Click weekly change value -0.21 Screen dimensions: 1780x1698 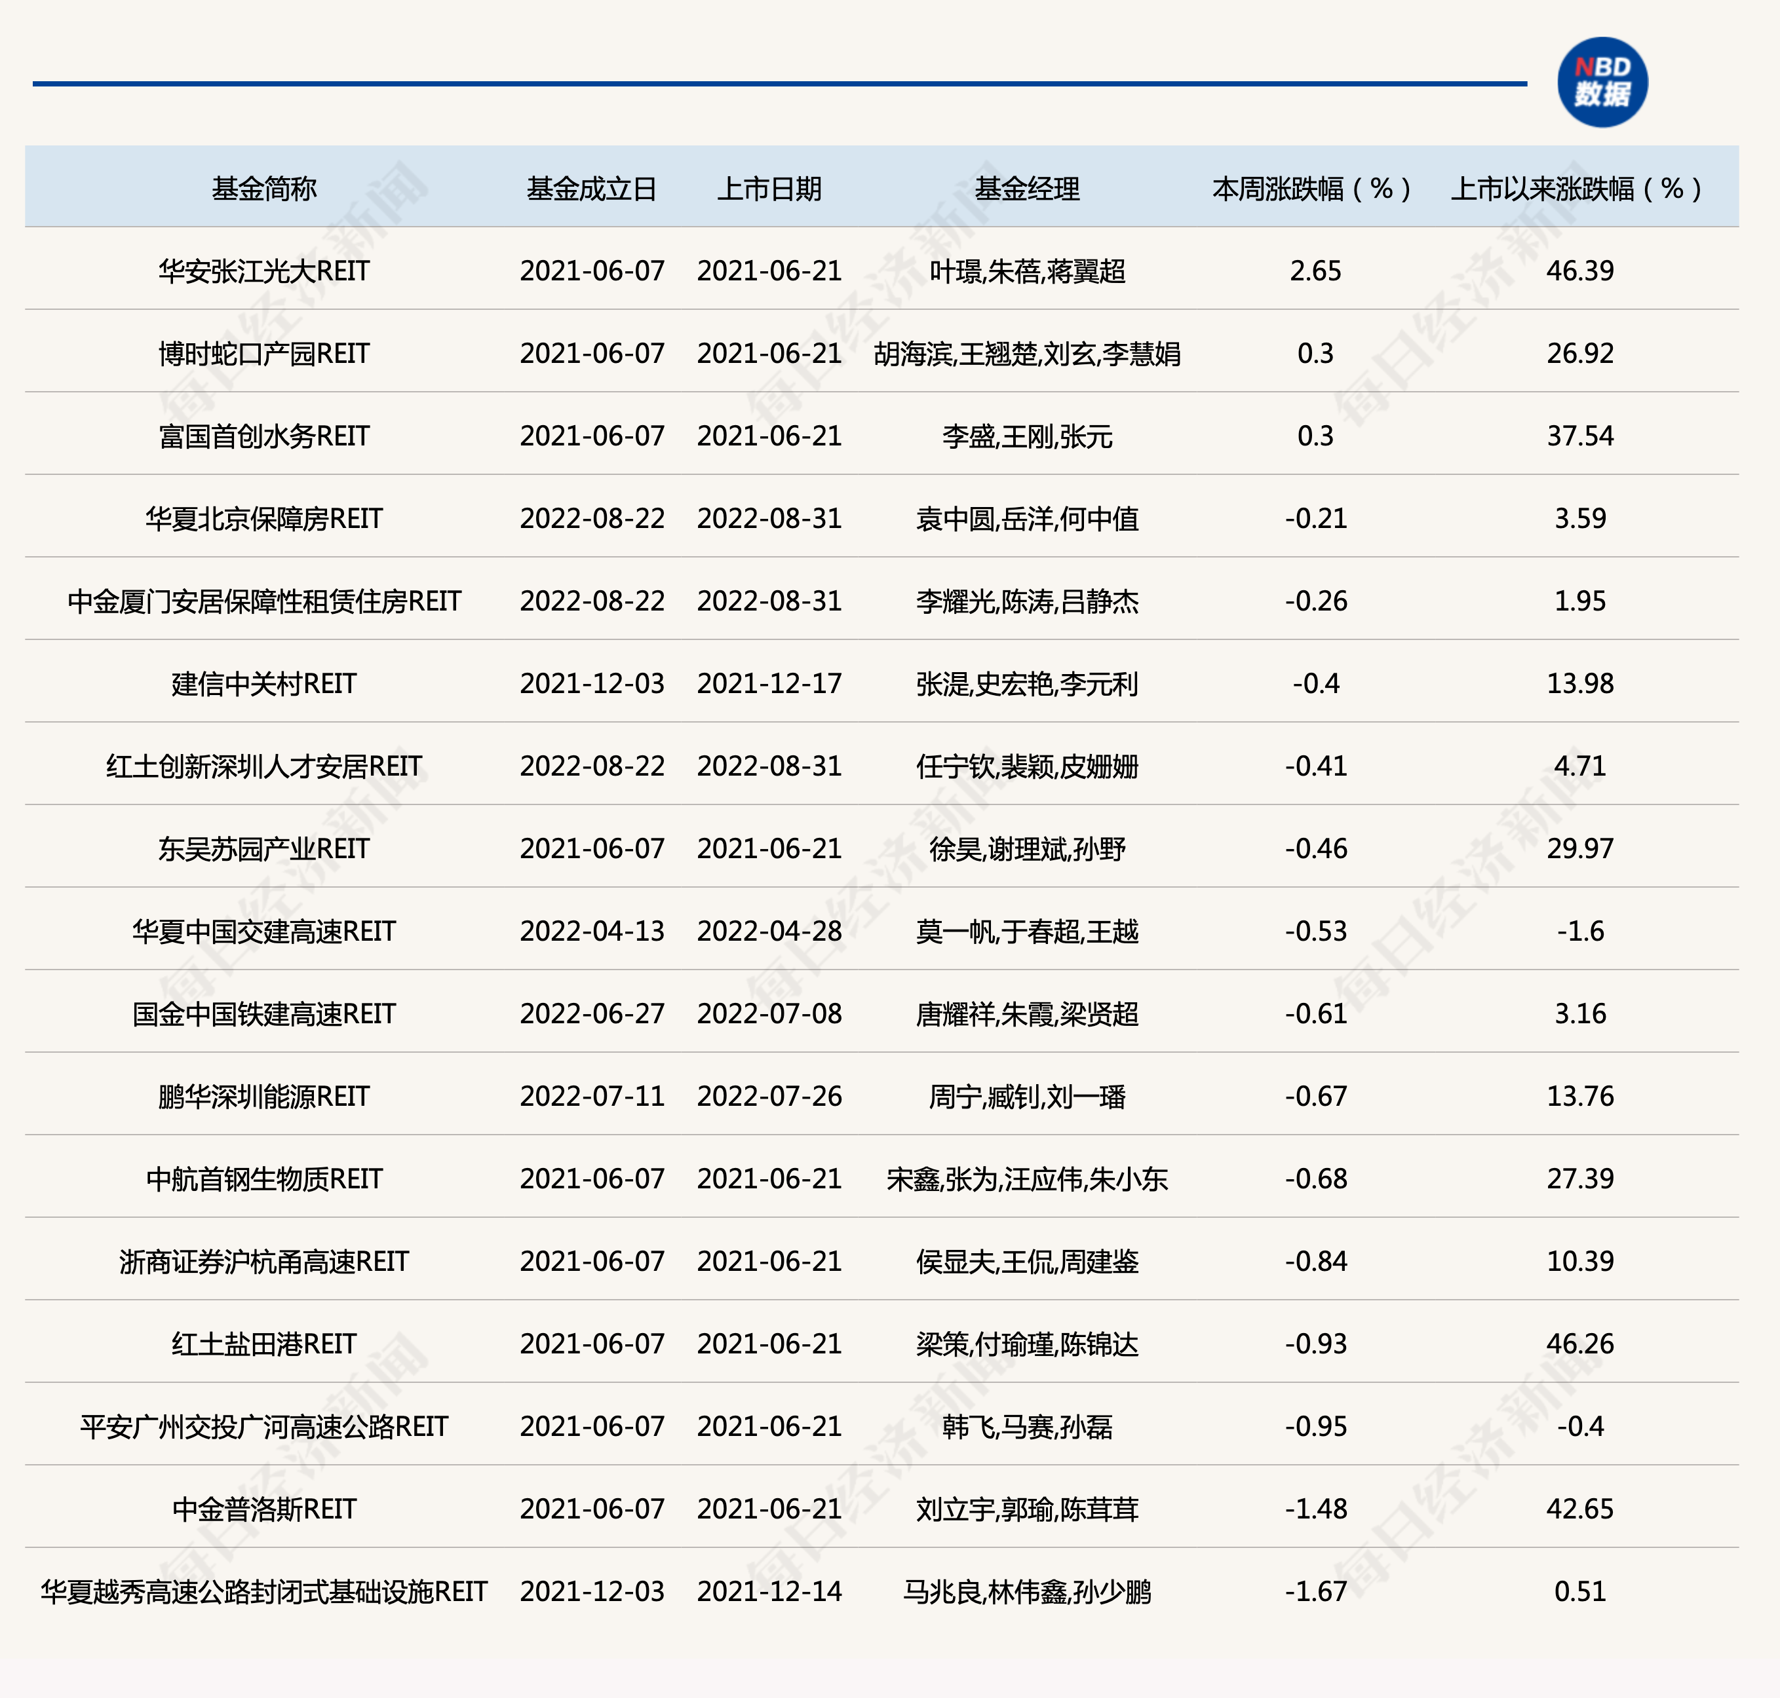point(1315,518)
